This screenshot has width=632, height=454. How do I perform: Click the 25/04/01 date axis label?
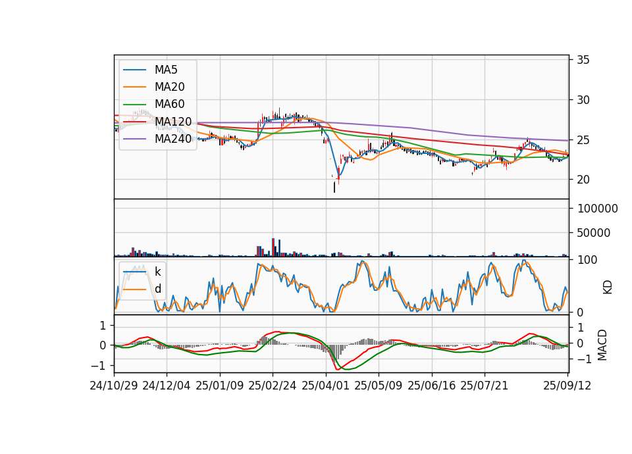pos(326,386)
